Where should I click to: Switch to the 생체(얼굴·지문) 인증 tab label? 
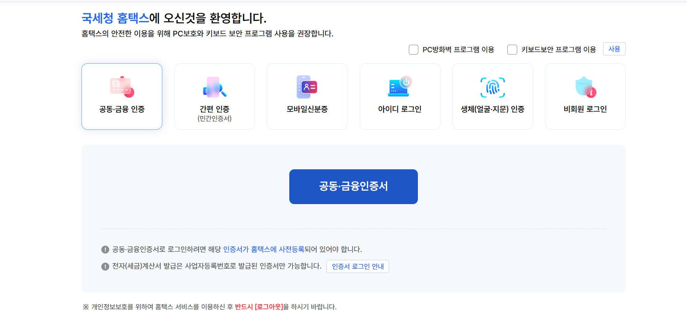pyautogui.click(x=493, y=109)
